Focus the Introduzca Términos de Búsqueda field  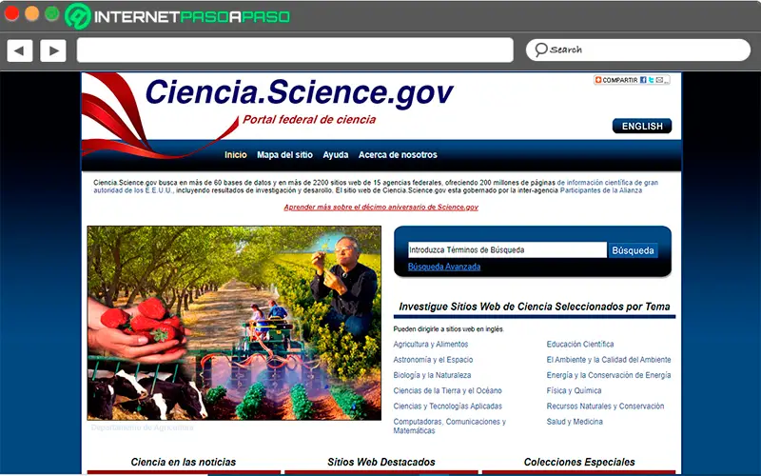coord(507,249)
